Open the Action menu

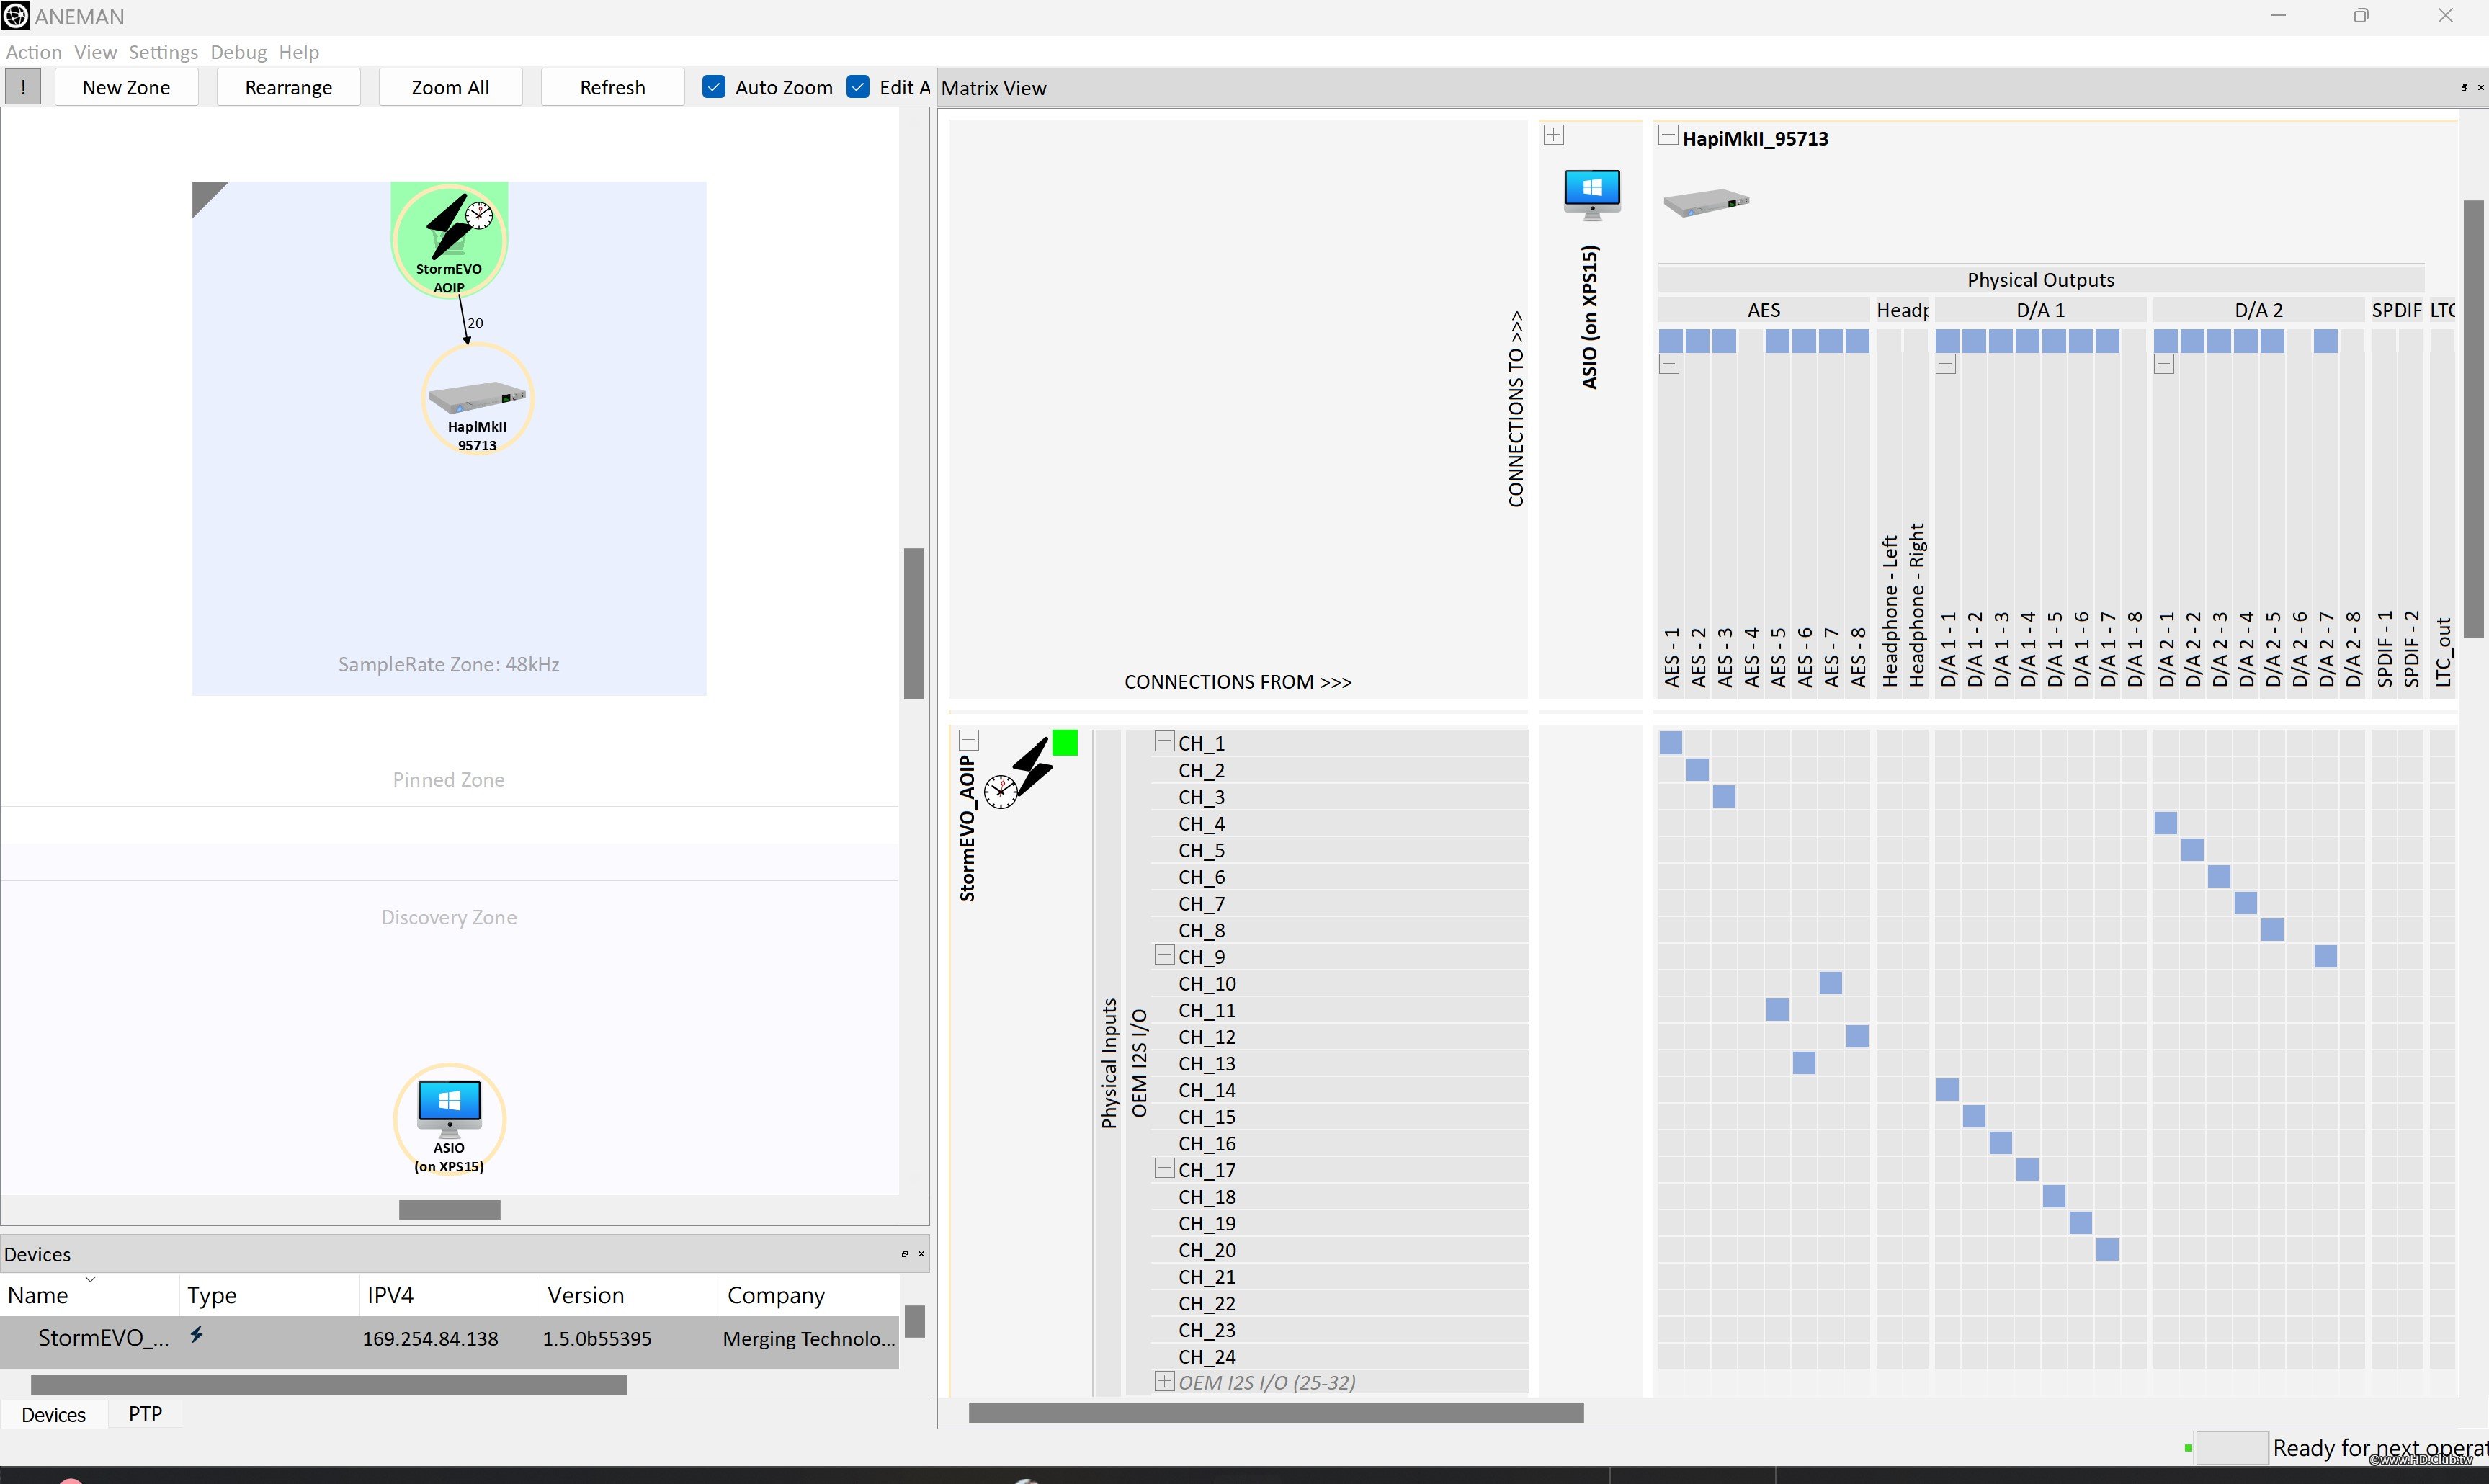tap(34, 52)
